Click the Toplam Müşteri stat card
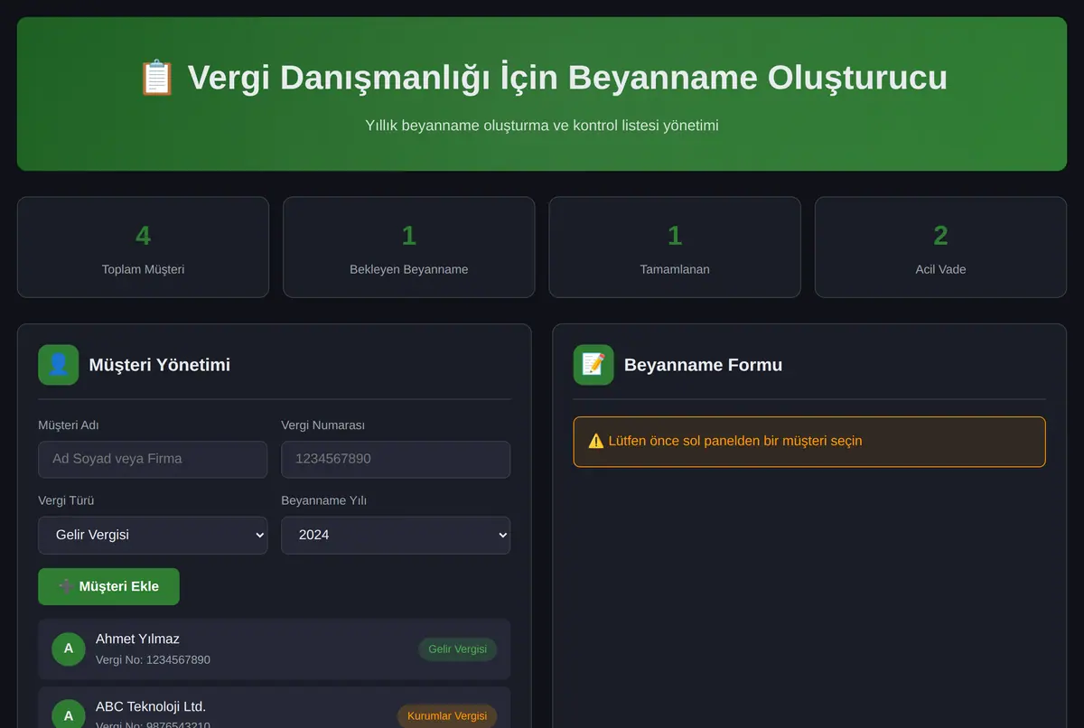This screenshot has width=1084, height=728. pyautogui.click(x=143, y=247)
